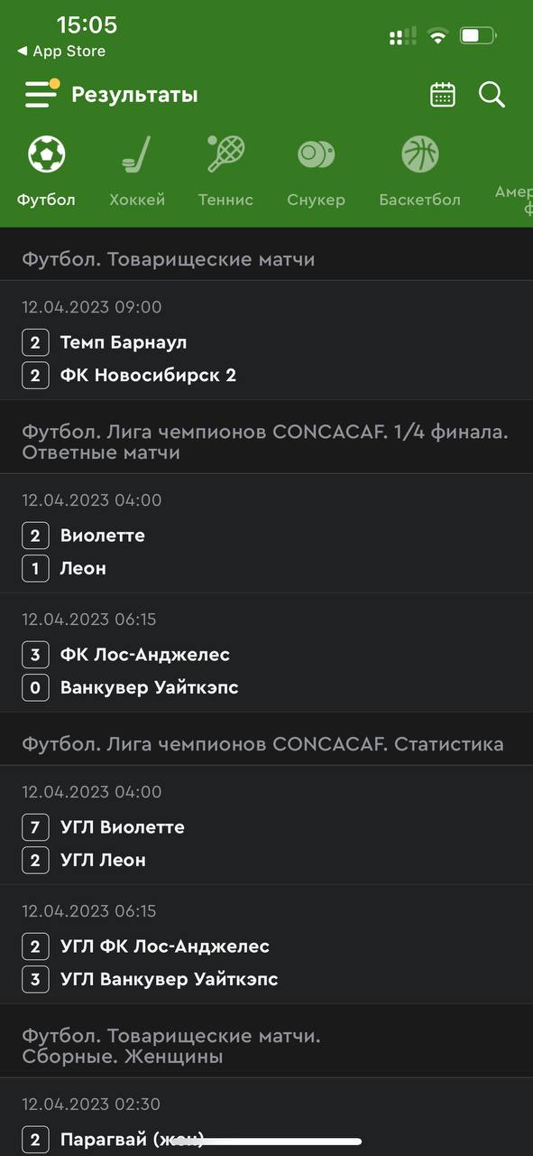This screenshot has height=1156, width=533.
Task: Select the snooker balls icon
Action: 316,154
